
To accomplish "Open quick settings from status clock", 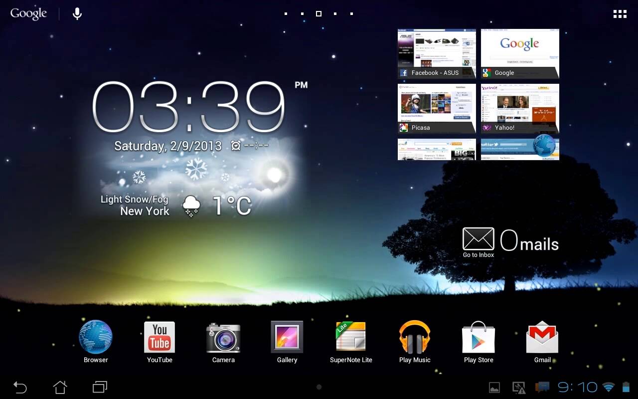I will point(577,387).
